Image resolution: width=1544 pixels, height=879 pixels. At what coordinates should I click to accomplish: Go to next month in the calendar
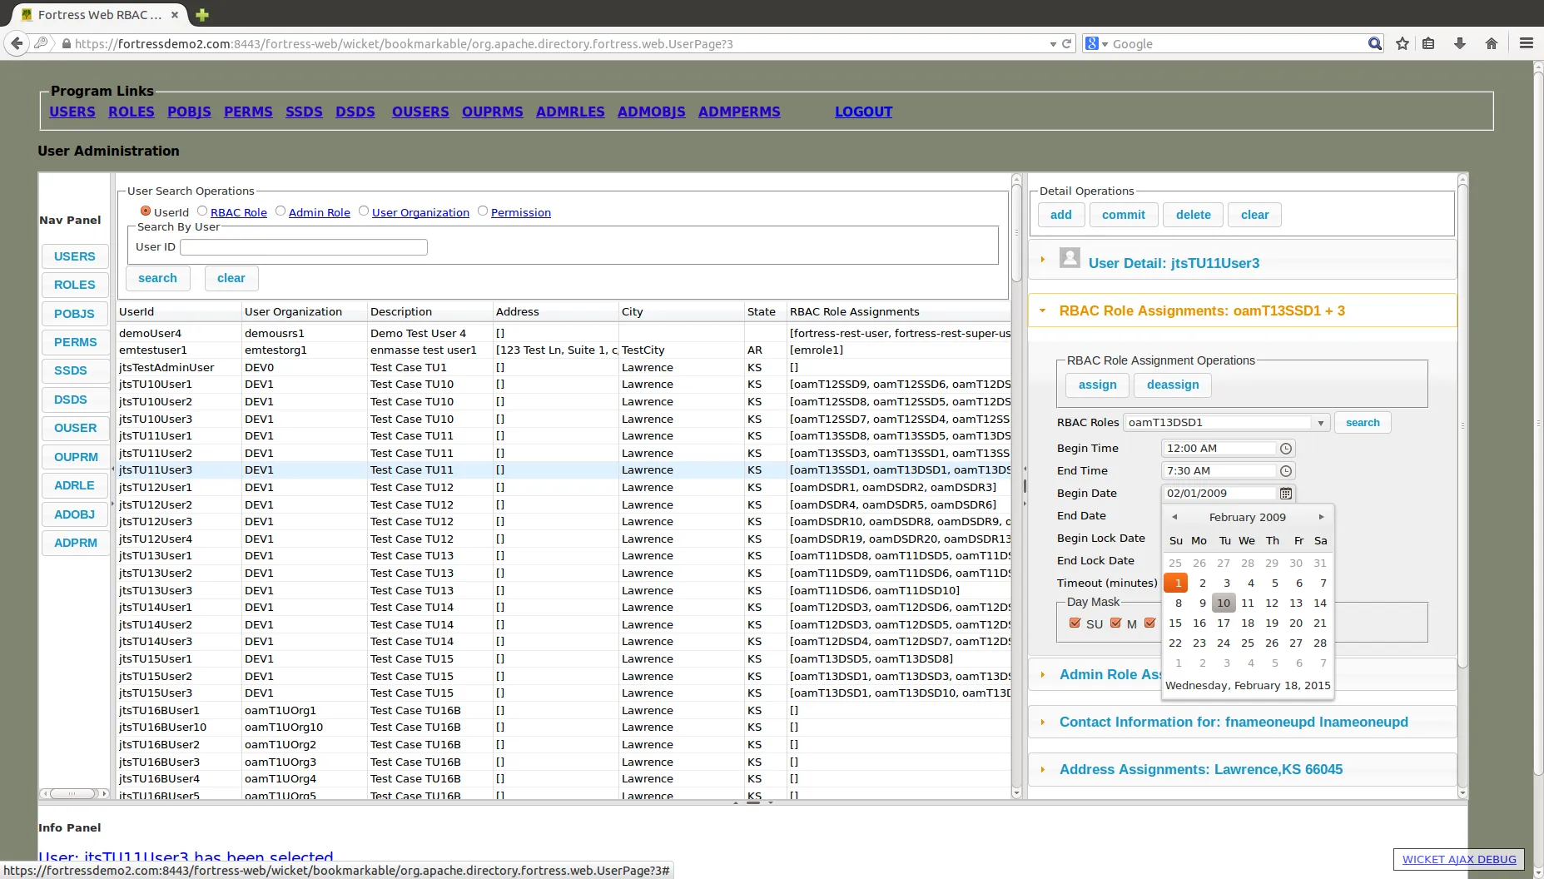1321,517
